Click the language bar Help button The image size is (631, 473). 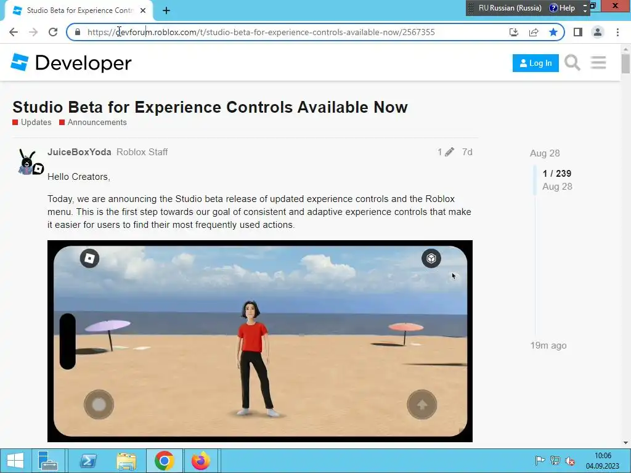pos(563,8)
